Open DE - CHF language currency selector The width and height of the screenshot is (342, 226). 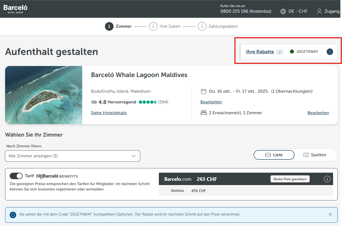tap(298, 11)
